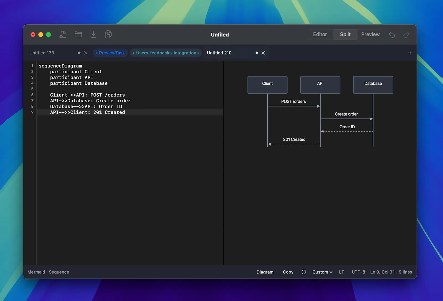Click the undo arrow icon

coord(392,35)
